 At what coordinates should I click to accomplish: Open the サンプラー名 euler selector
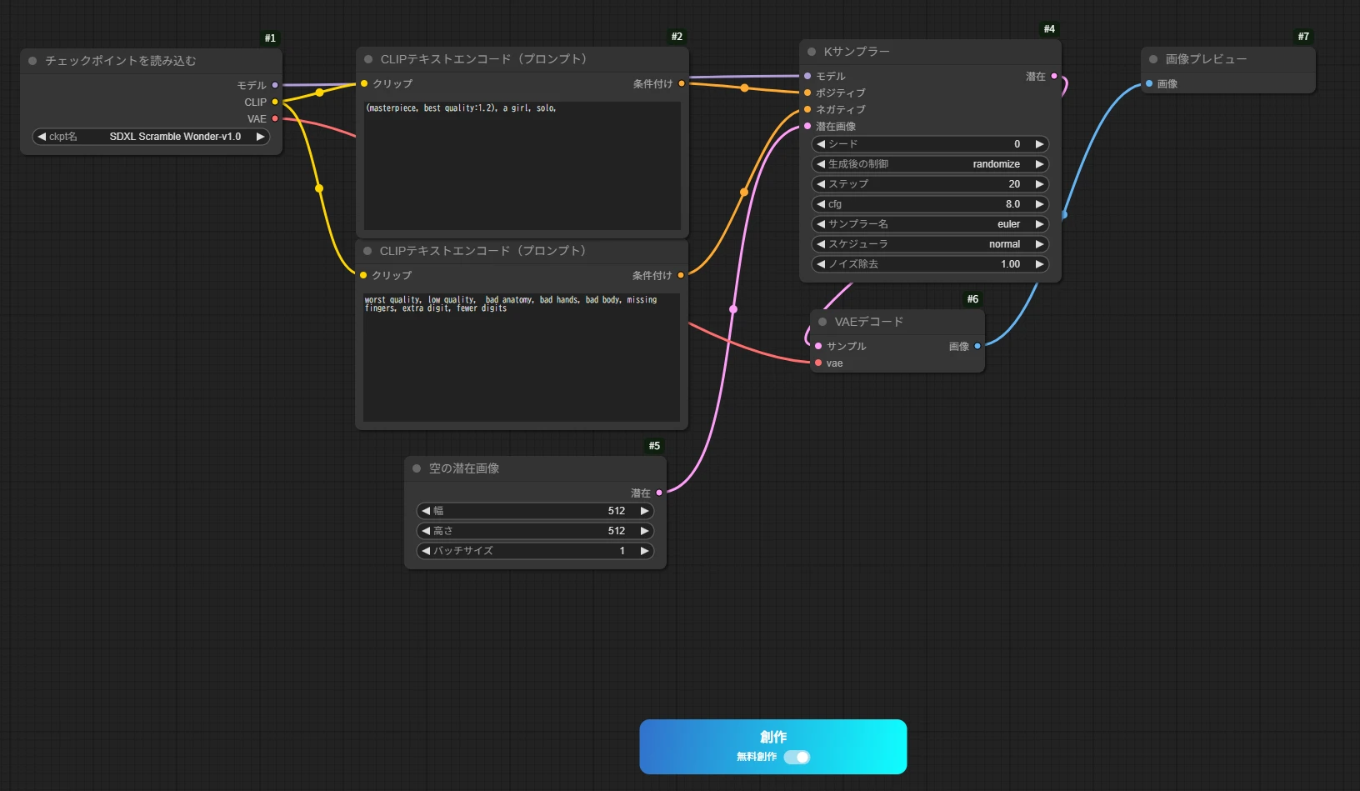(x=929, y=224)
